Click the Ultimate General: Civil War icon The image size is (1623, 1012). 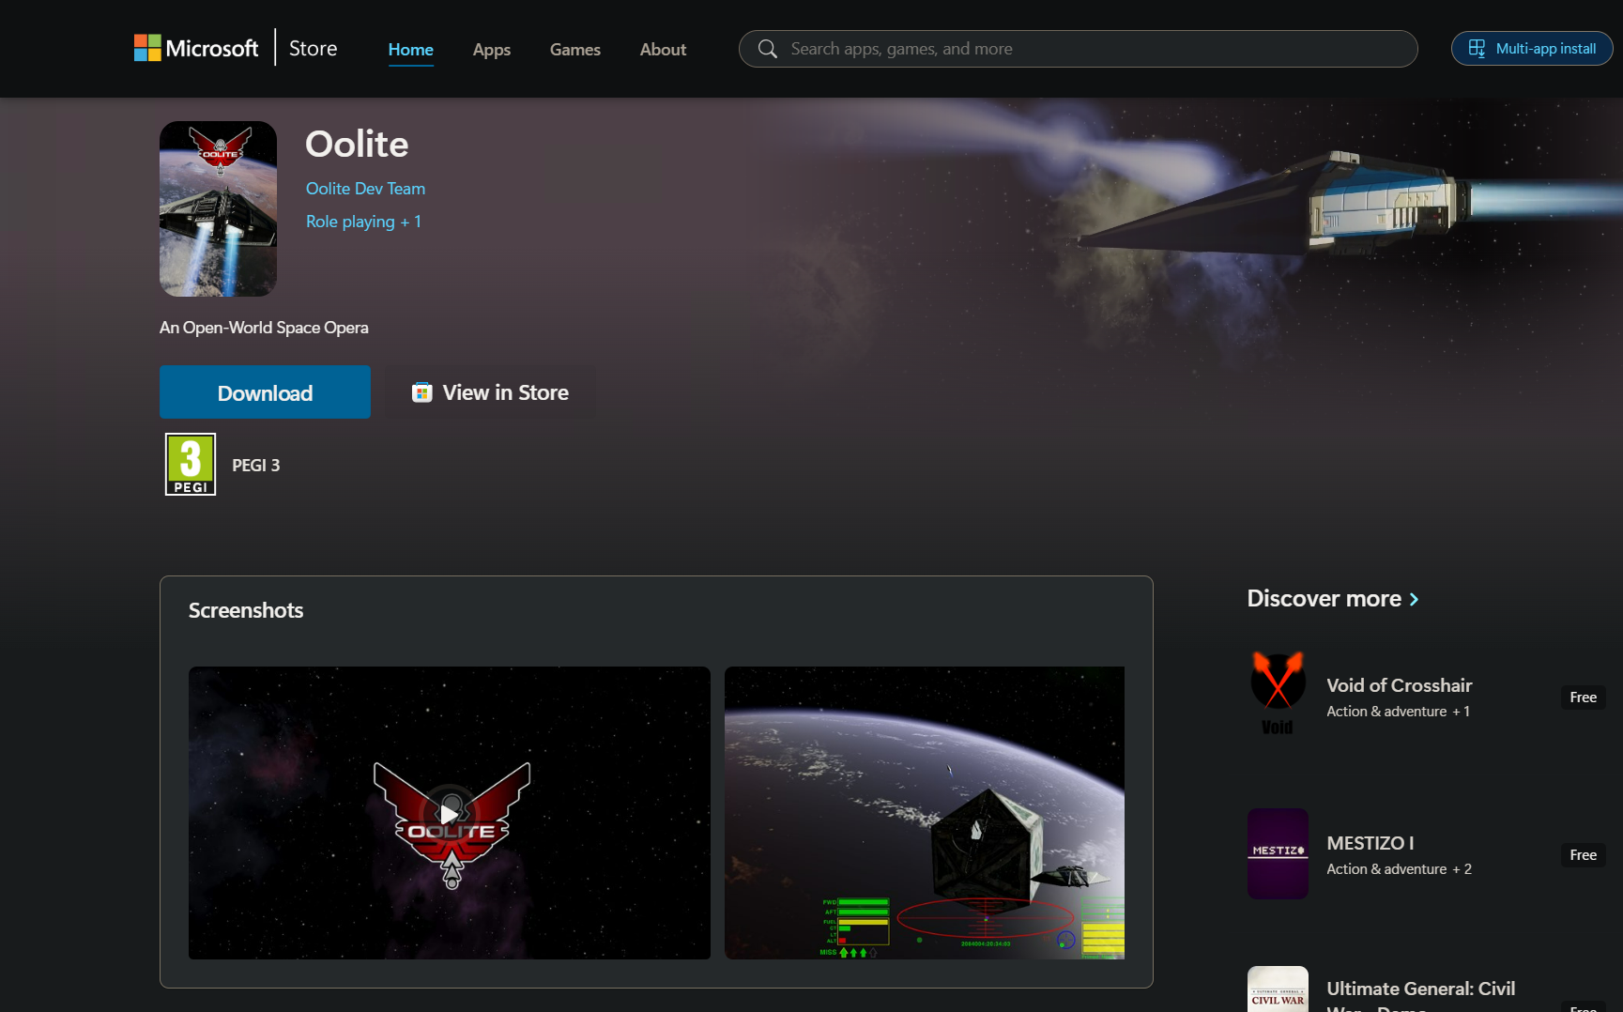(1278, 989)
